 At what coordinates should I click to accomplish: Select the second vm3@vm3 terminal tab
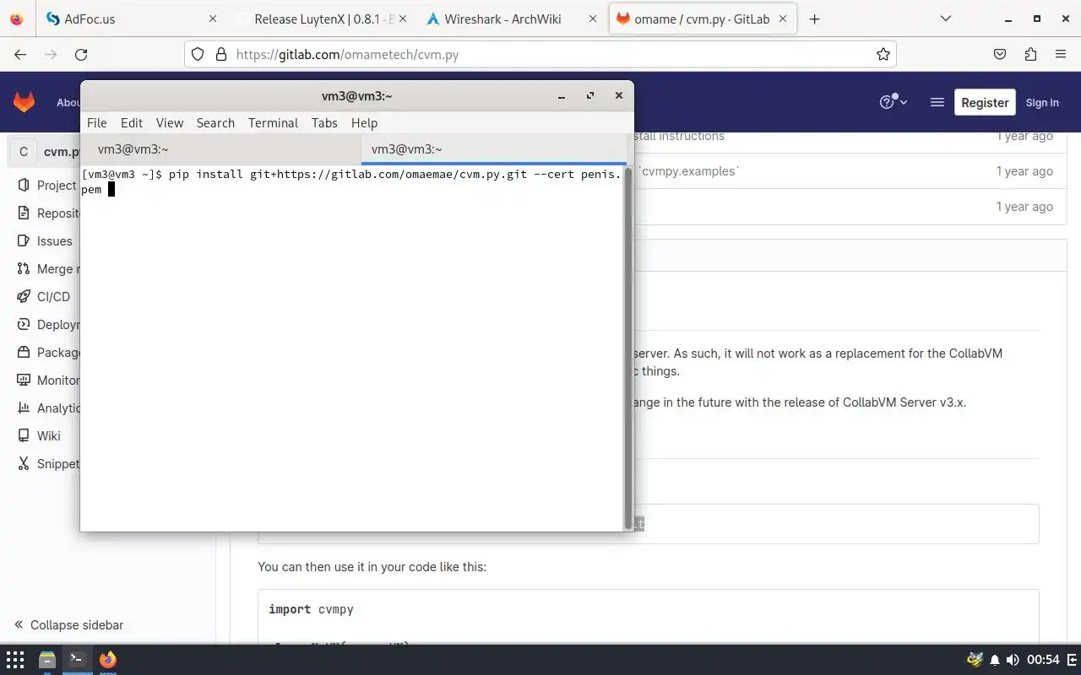click(x=493, y=148)
